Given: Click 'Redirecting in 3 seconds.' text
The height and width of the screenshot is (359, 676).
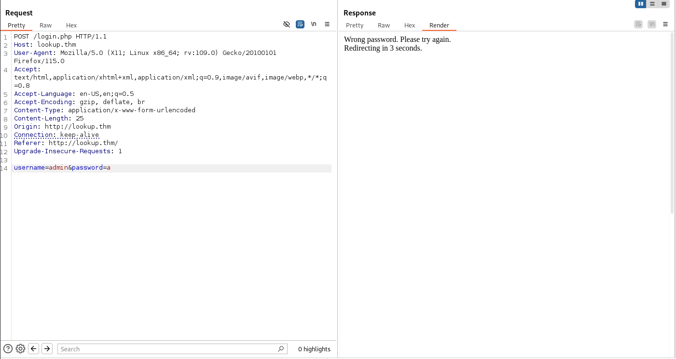Looking at the screenshot, I should (x=383, y=48).
